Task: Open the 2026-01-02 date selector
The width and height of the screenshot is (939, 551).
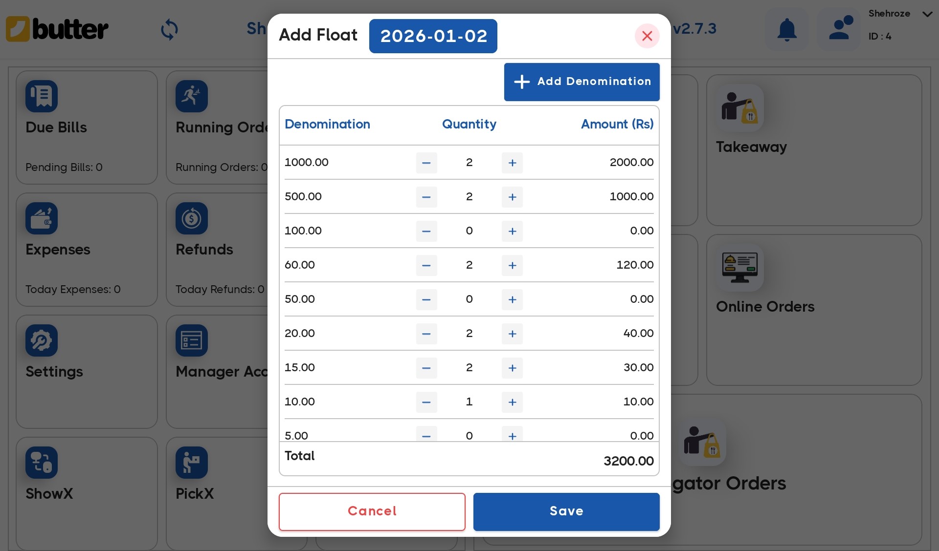Action: [x=433, y=36]
